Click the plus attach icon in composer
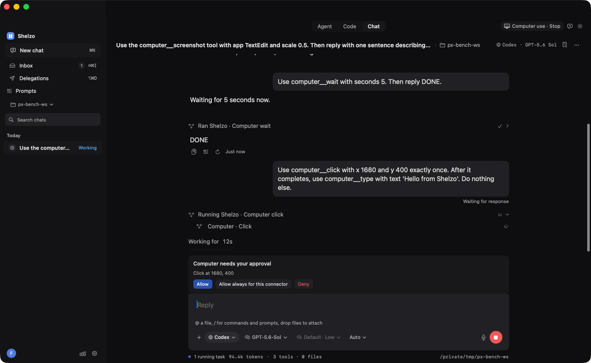Image resolution: width=591 pixels, height=363 pixels. pyautogui.click(x=199, y=337)
